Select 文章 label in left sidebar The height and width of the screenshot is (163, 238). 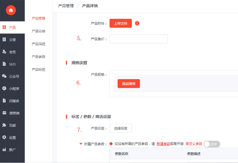point(12,40)
